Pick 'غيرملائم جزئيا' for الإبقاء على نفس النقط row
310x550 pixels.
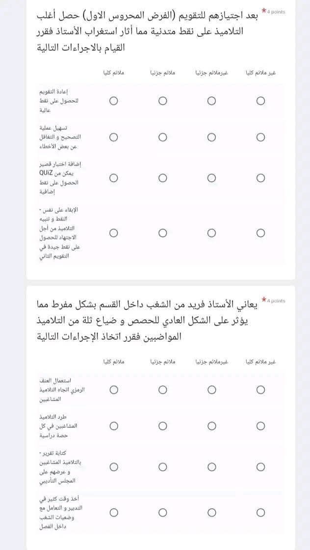point(212,233)
